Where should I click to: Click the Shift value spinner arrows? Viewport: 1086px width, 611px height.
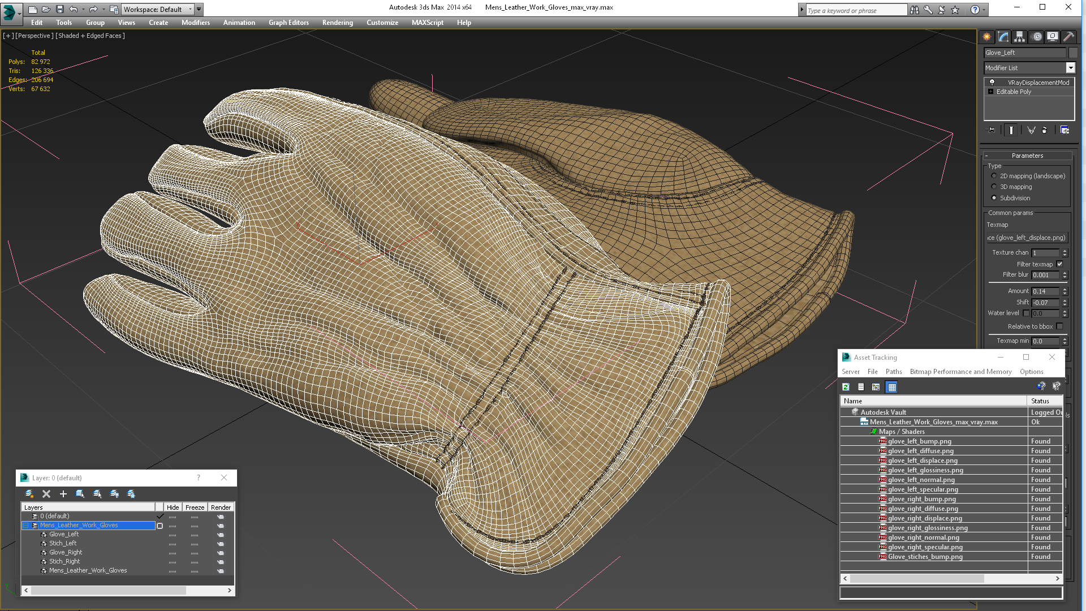click(1065, 303)
